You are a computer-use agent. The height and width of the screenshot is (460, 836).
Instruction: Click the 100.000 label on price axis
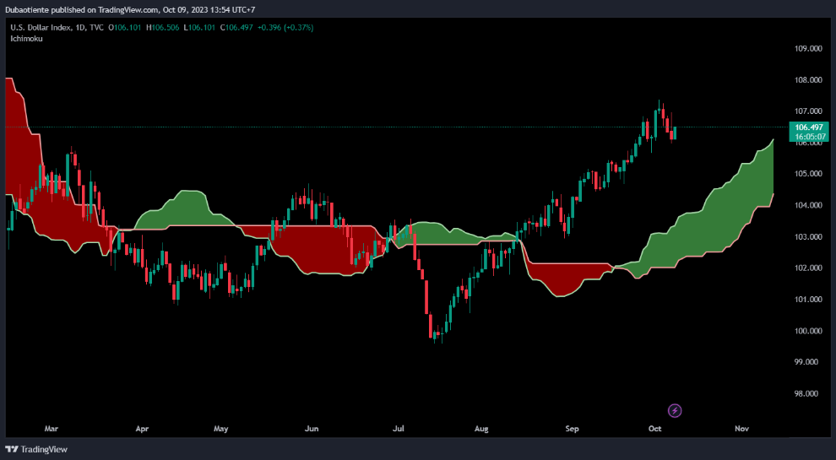point(809,331)
